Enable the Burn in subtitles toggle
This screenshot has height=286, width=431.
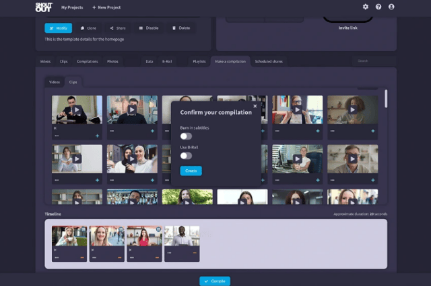click(x=186, y=136)
